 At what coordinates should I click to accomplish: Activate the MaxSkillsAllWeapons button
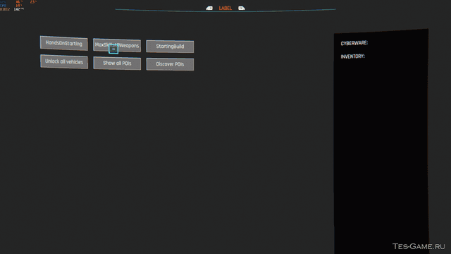[117, 45]
